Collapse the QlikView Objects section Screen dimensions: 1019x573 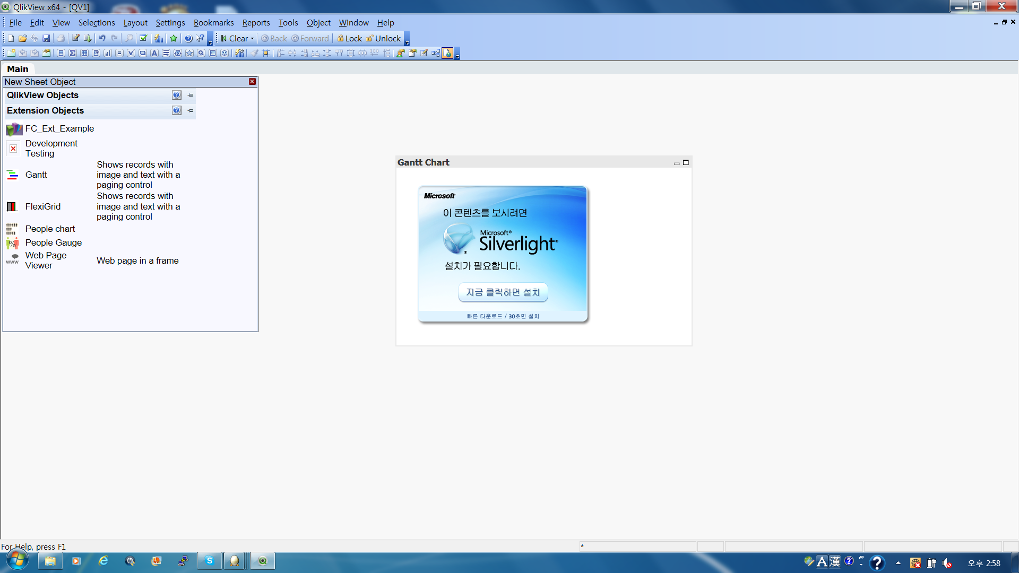189,95
